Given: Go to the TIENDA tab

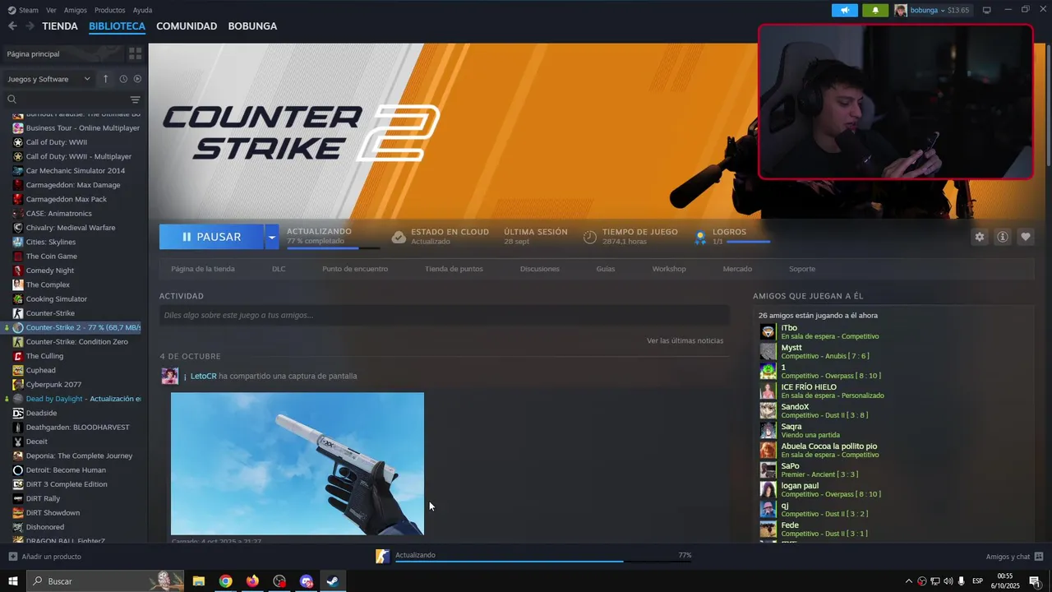Looking at the screenshot, I should click(60, 26).
